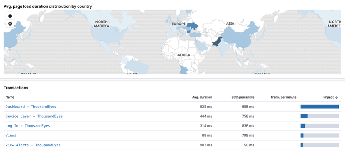Click the Impact column header

[x=328, y=97]
